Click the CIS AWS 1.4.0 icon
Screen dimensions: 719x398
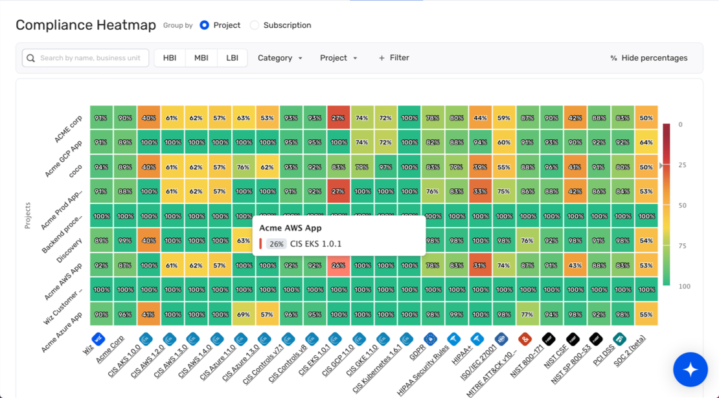(217, 339)
